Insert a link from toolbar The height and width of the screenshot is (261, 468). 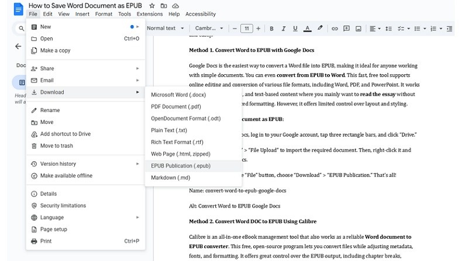coord(335,29)
